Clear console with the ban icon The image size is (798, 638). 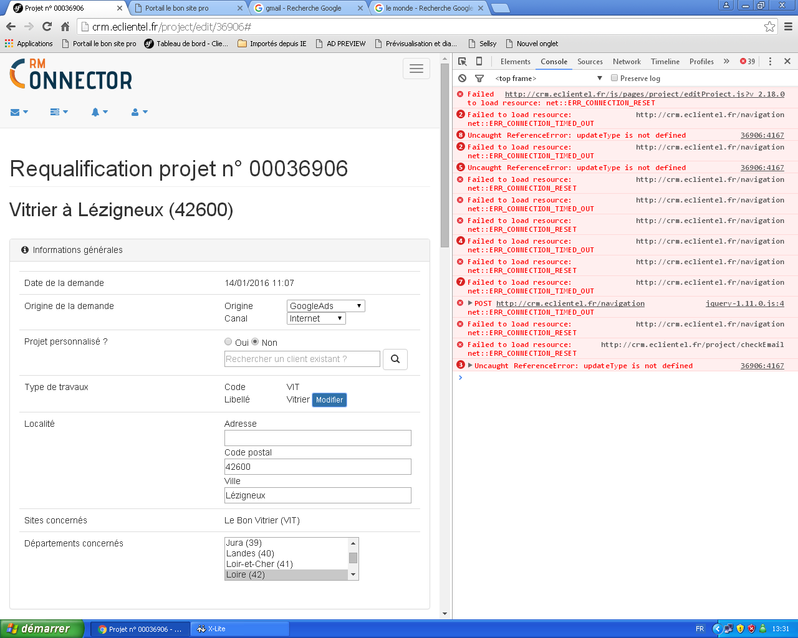pos(462,78)
